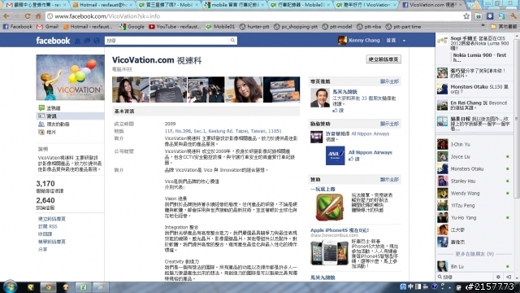
Task: Open the iPhone ad image thumbnail
Action: pyautogui.click(x=329, y=252)
